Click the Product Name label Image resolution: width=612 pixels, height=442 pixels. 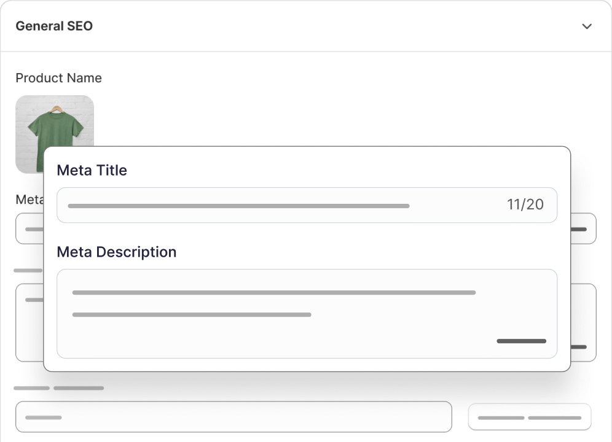pyautogui.click(x=58, y=78)
